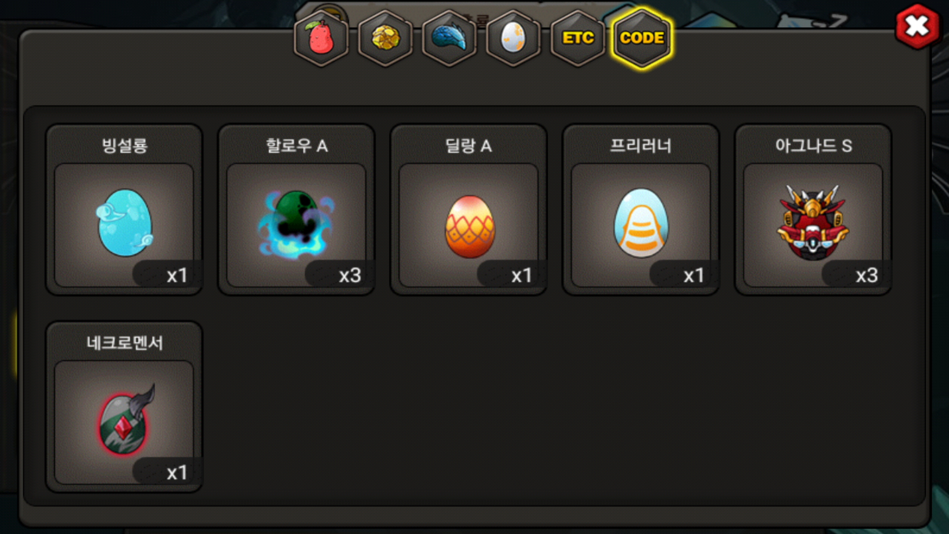Click the 빙설룡 item name label
Screen dimensions: 949x534
click(125, 145)
